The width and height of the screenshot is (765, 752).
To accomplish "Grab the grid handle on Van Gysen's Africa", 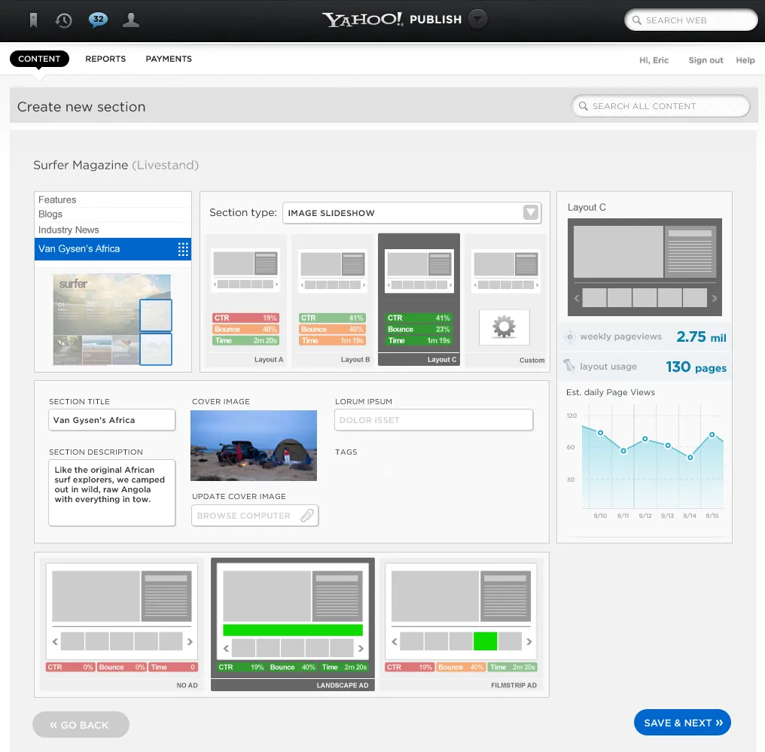I will click(183, 249).
